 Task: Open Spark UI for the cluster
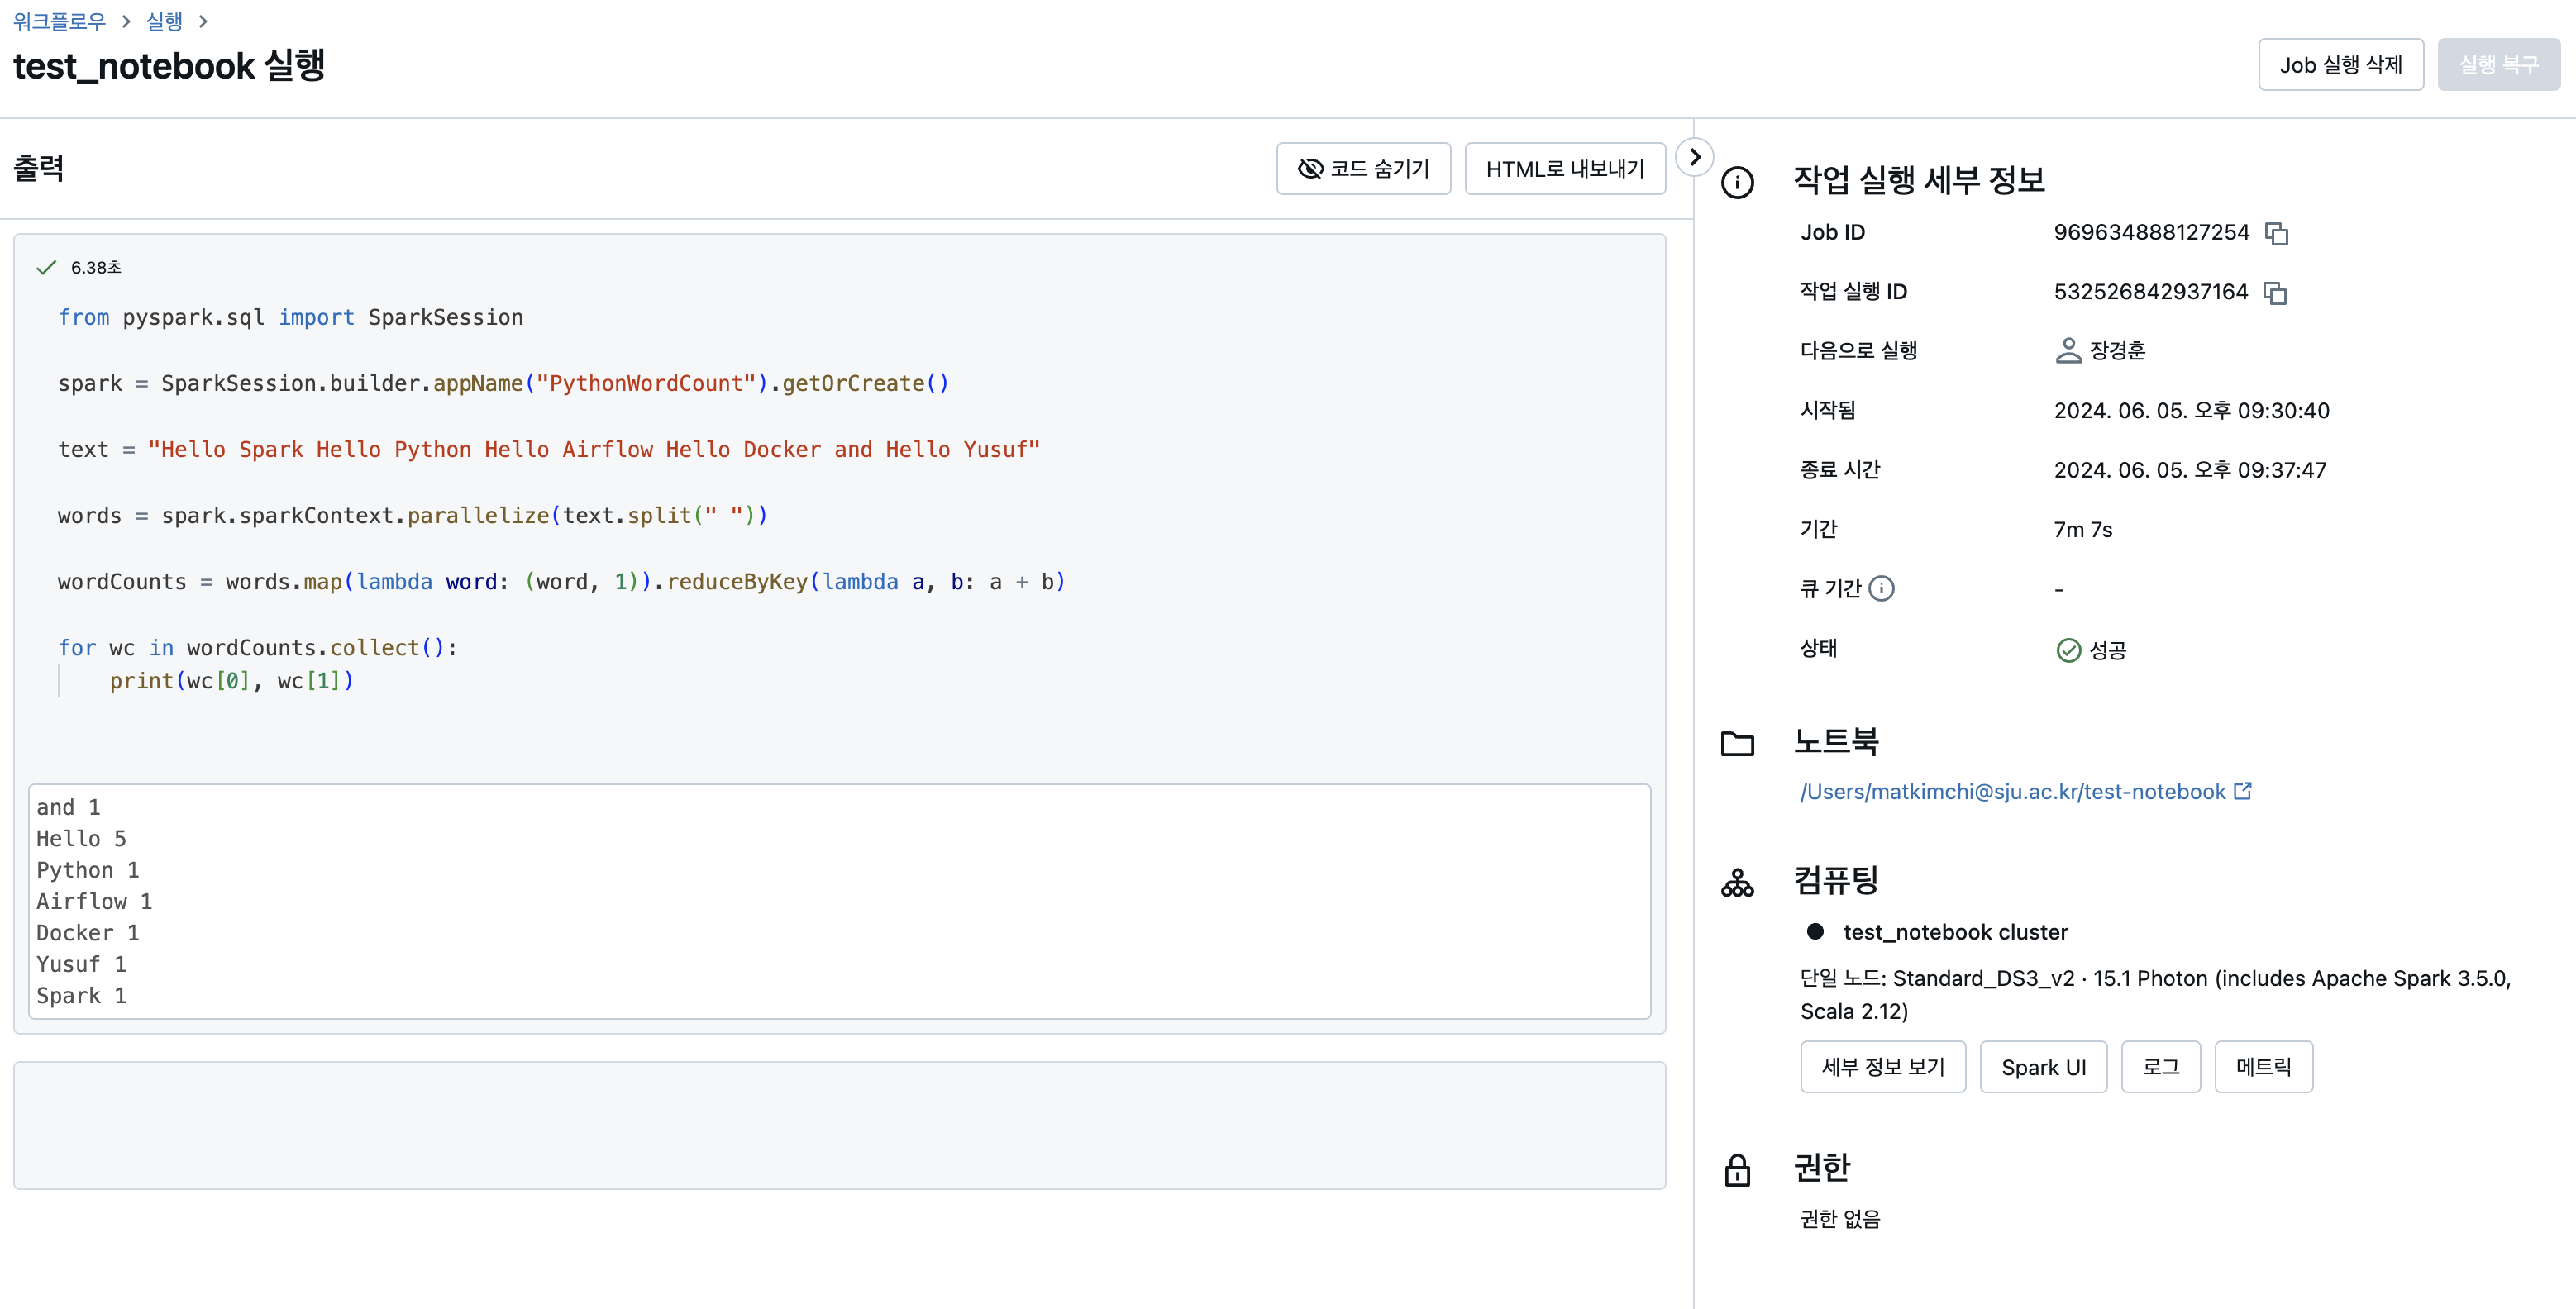tap(2042, 1067)
